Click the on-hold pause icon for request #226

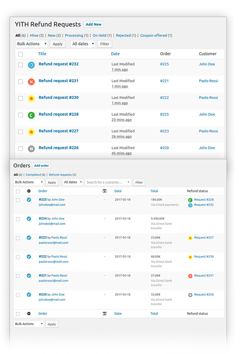31,148
